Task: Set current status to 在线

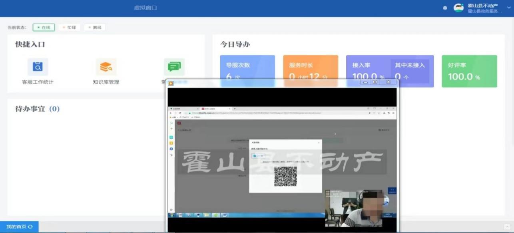Action: pos(44,28)
